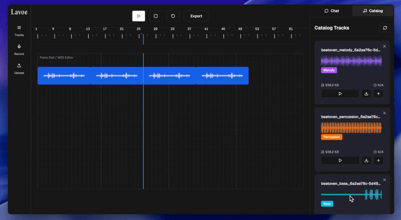
Task: Click the stop playback square button
Action: [x=155, y=16]
